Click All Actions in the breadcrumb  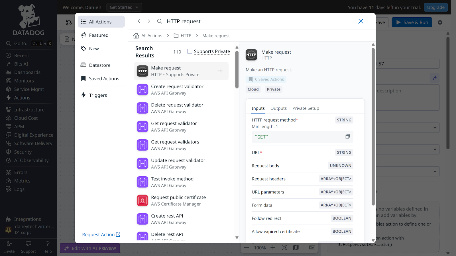[x=152, y=36]
